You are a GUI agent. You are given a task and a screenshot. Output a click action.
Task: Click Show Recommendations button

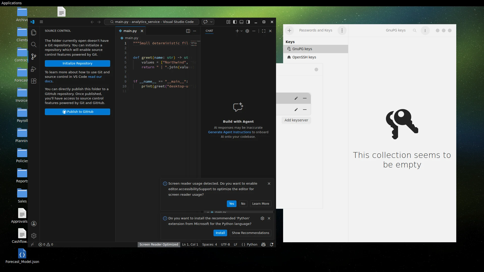(250, 233)
